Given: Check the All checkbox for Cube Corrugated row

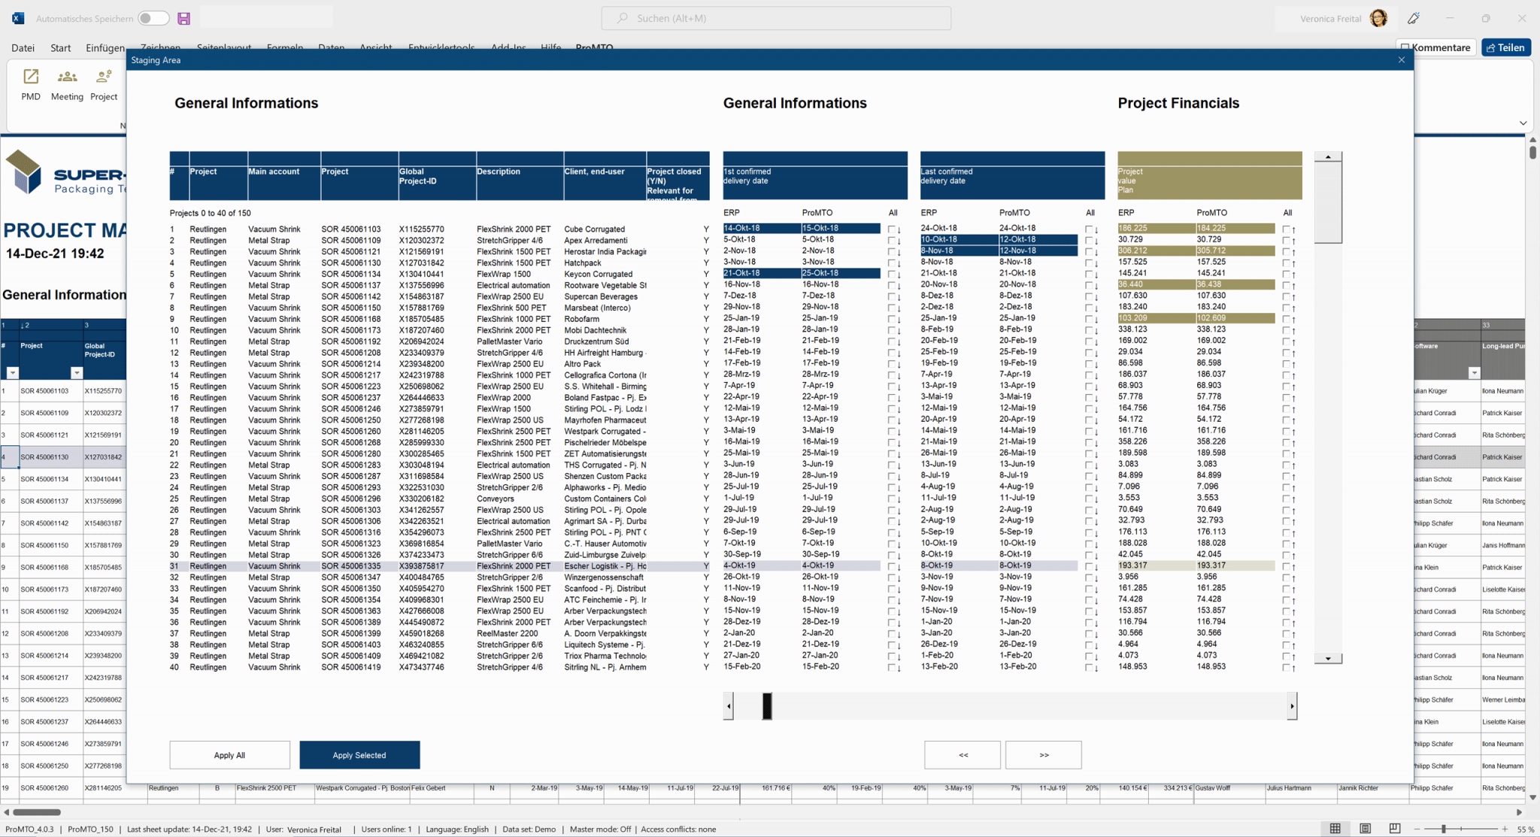Looking at the screenshot, I should point(892,229).
